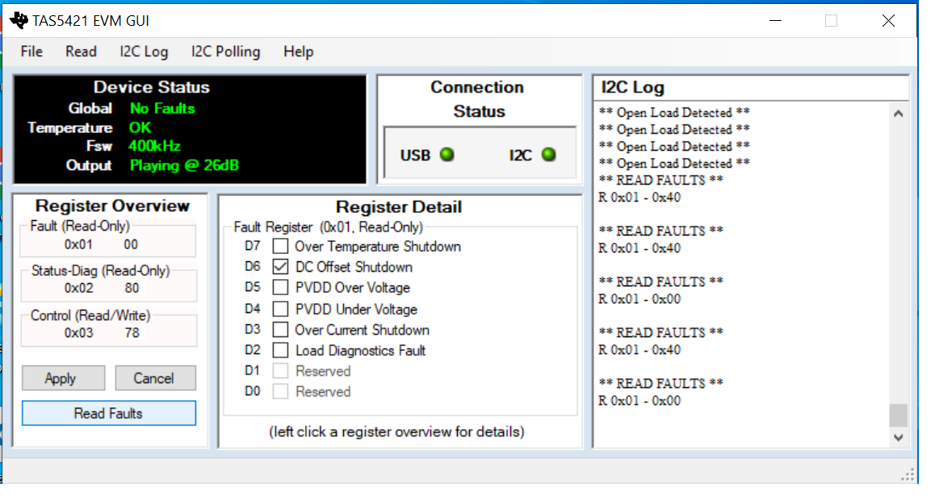Viewport: 935px width, 500px height.
Task: Click the first 'Open Load Detected' log line
Action: (674, 112)
